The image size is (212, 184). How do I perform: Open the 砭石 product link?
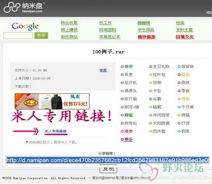click(185, 74)
